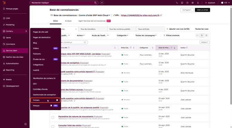Open the VIF account dropdown
The width and height of the screenshot is (232, 128).
point(225,3)
